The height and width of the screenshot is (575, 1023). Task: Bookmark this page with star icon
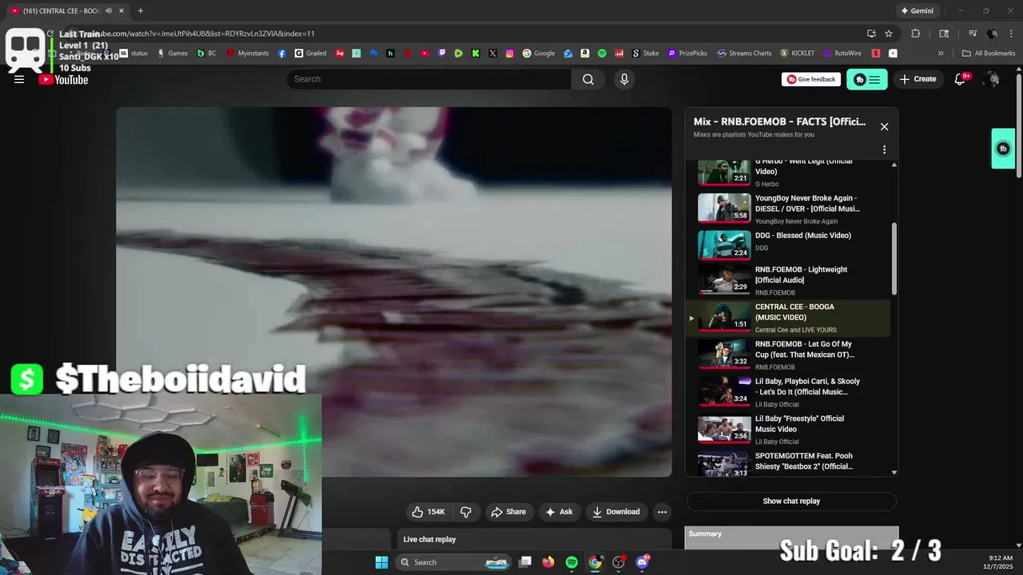point(889,34)
